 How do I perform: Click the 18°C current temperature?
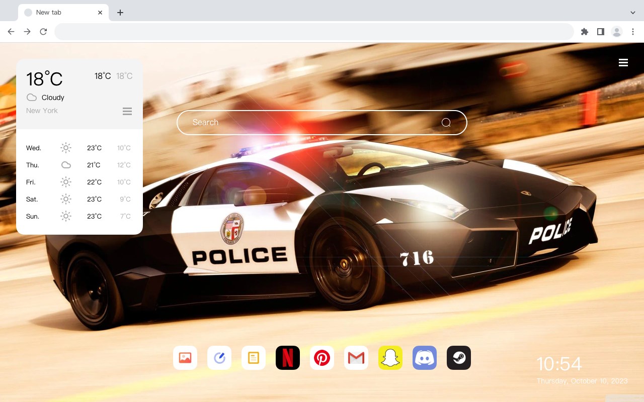point(44,79)
